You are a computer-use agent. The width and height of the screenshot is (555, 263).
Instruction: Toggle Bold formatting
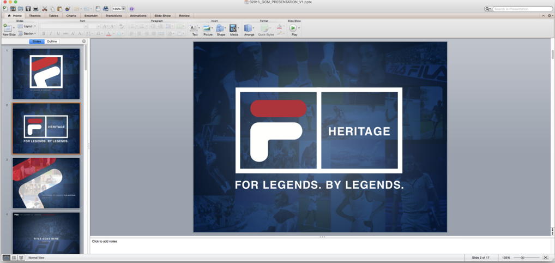[44, 34]
